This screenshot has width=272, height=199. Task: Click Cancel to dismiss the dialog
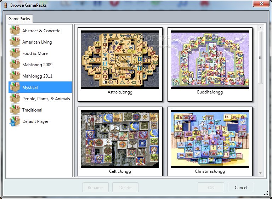pos(241,187)
